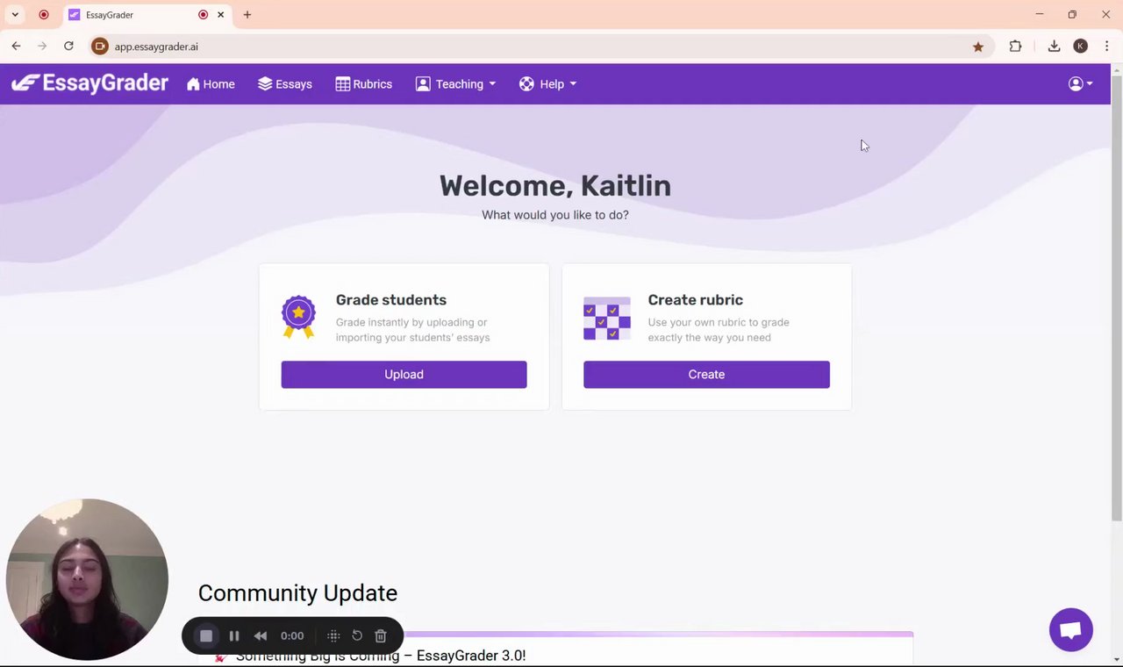Open the Rubrics section
Viewport: 1123px width, 667px height.
coord(364,84)
